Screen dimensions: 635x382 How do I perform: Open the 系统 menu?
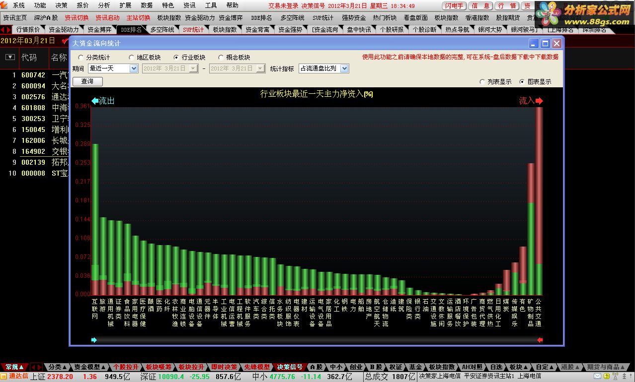click(19, 5)
